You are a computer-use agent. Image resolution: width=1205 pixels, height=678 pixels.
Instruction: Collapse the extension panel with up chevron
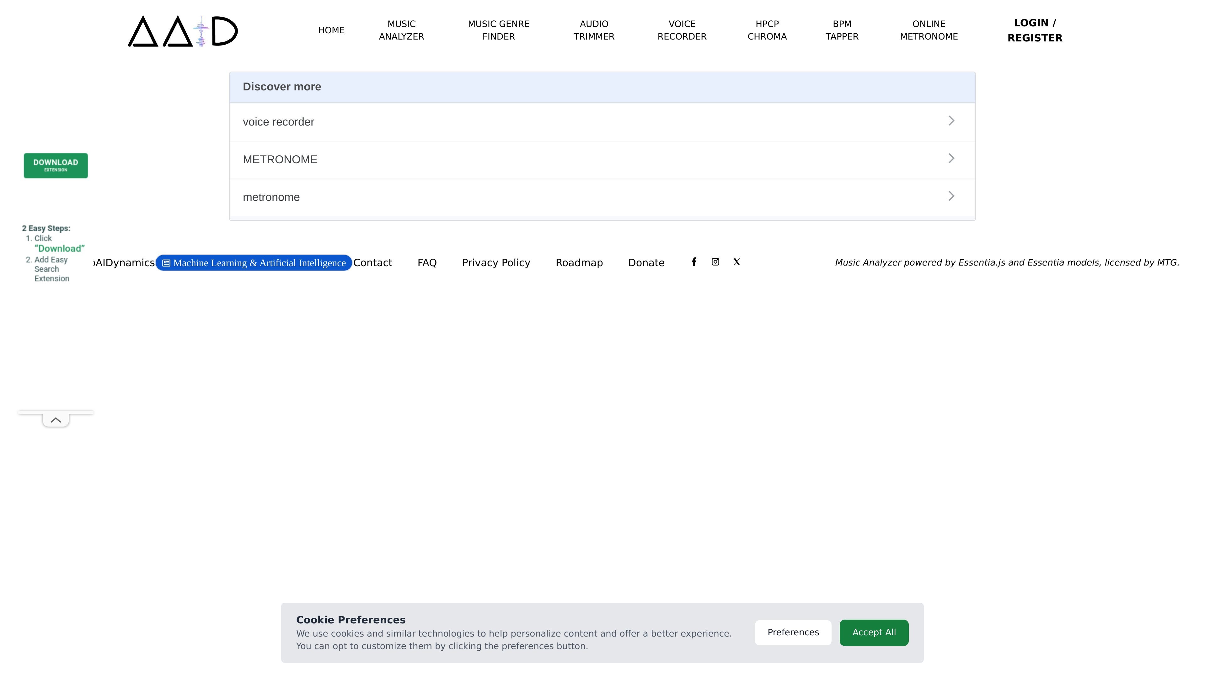click(x=56, y=420)
